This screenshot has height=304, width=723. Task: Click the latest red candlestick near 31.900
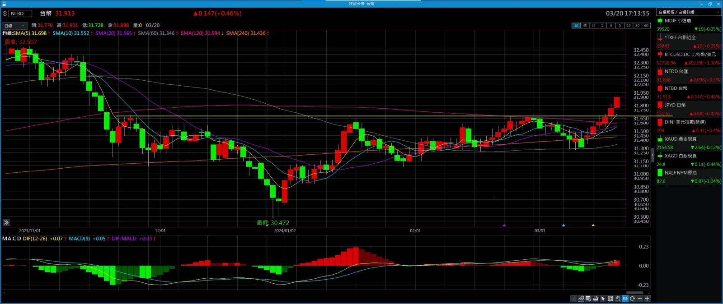pyautogui.click(x=617, y=102)
